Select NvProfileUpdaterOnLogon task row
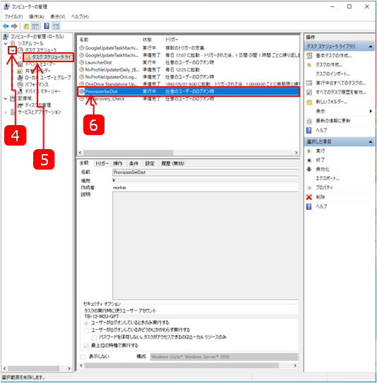 click(x=188, y=77)
